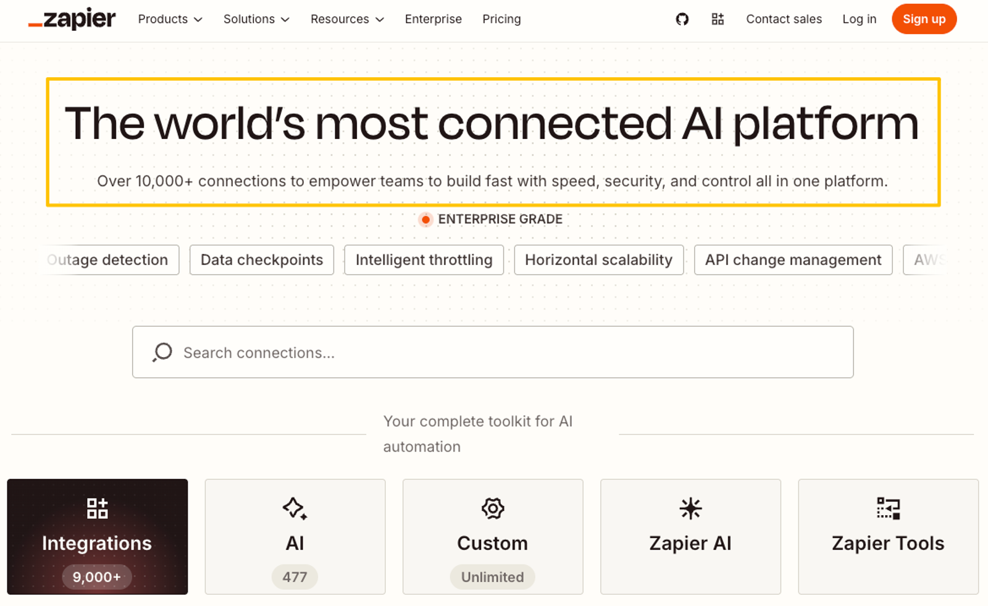The width and height of the screenshot is (988, 606).
Task: Expand the Products menu chevron
Action: [x=198, y=20]
